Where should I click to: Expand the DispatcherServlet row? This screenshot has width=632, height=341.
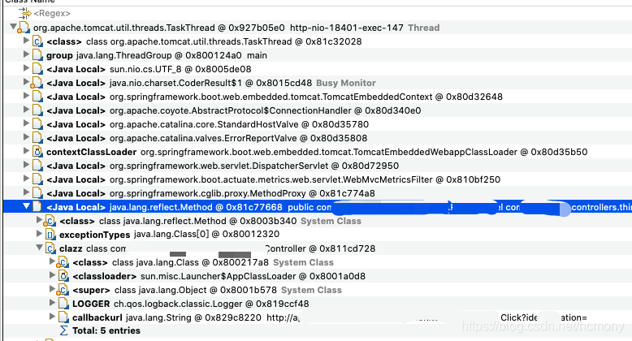[26, 165]
